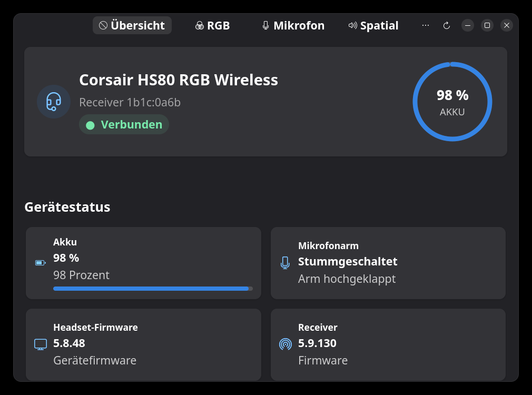Click the Akku battery progress bar
Image resolution: width=532 pixels, height=395 pixels.
(153, 289)
